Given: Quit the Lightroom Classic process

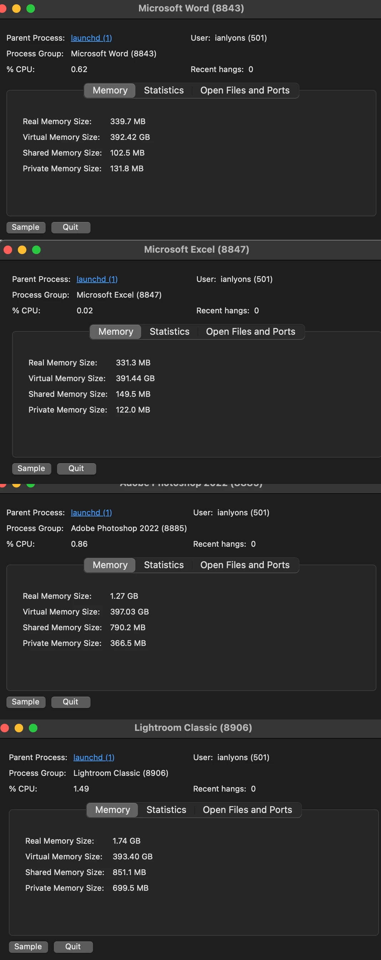Looking at the screenshot, I should click(73, 946).
